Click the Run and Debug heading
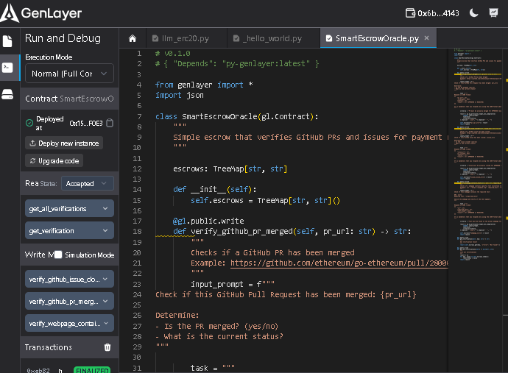The image size is (508, 373). click(63, 38)
